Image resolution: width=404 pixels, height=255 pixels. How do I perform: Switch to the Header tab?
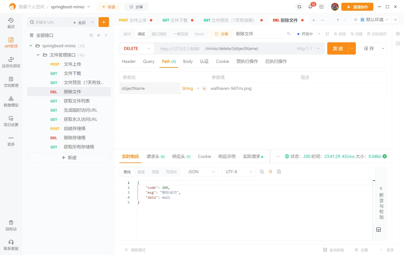pos(129,61)
